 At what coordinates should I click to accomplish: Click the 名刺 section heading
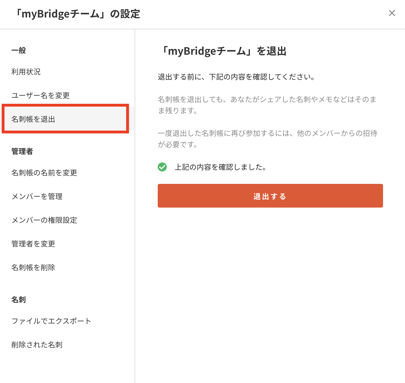click(19, 300)
